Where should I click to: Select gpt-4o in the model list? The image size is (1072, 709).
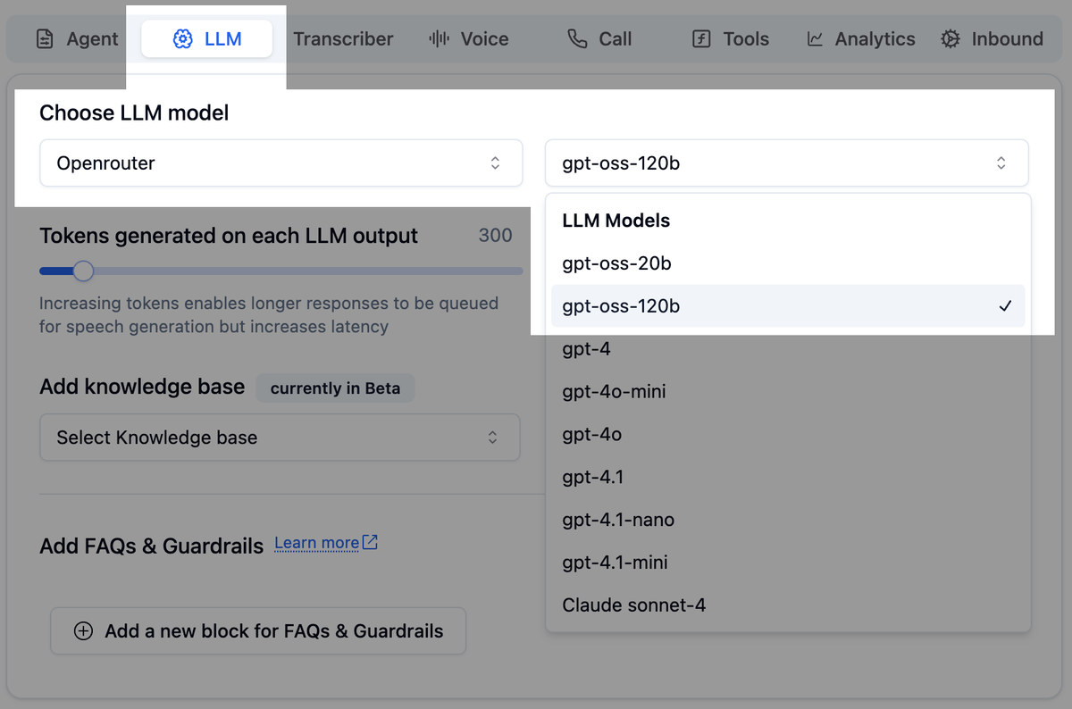[x=788, y=434]
